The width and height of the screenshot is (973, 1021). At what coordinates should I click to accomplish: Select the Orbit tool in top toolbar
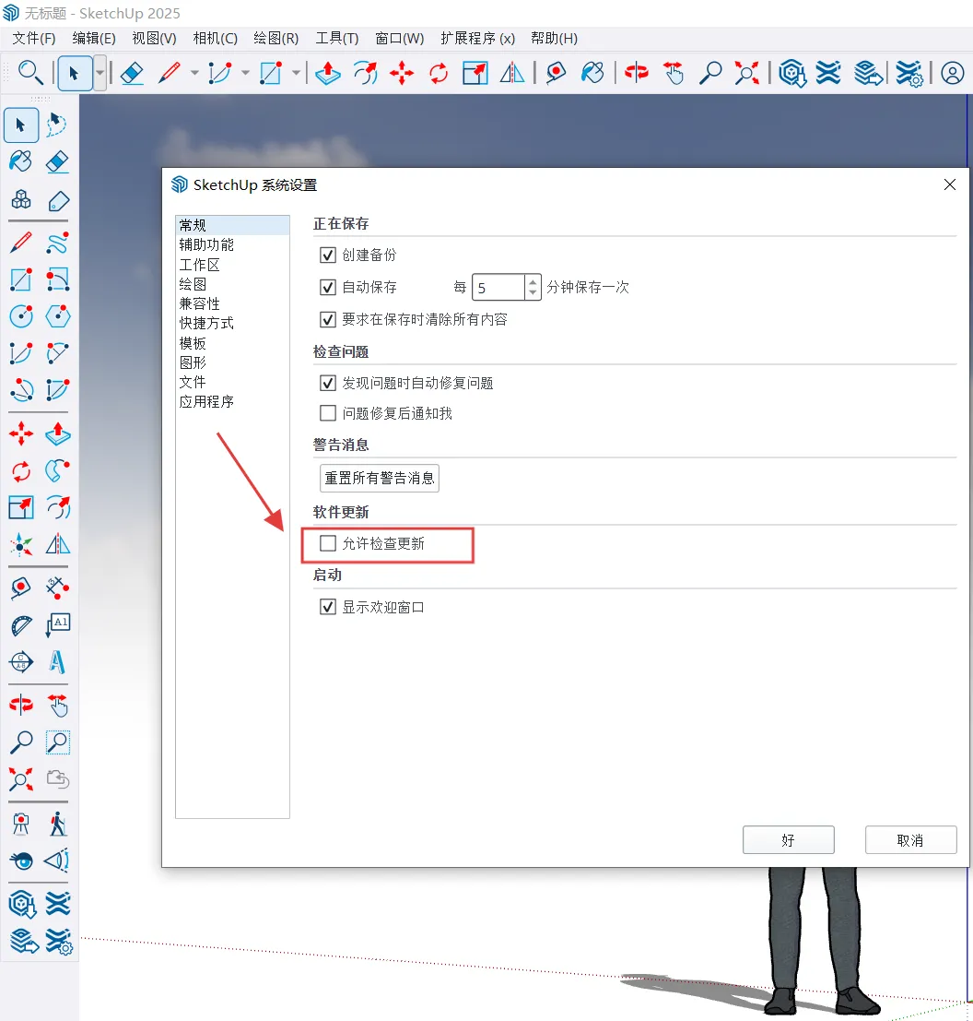pos(636,72)
